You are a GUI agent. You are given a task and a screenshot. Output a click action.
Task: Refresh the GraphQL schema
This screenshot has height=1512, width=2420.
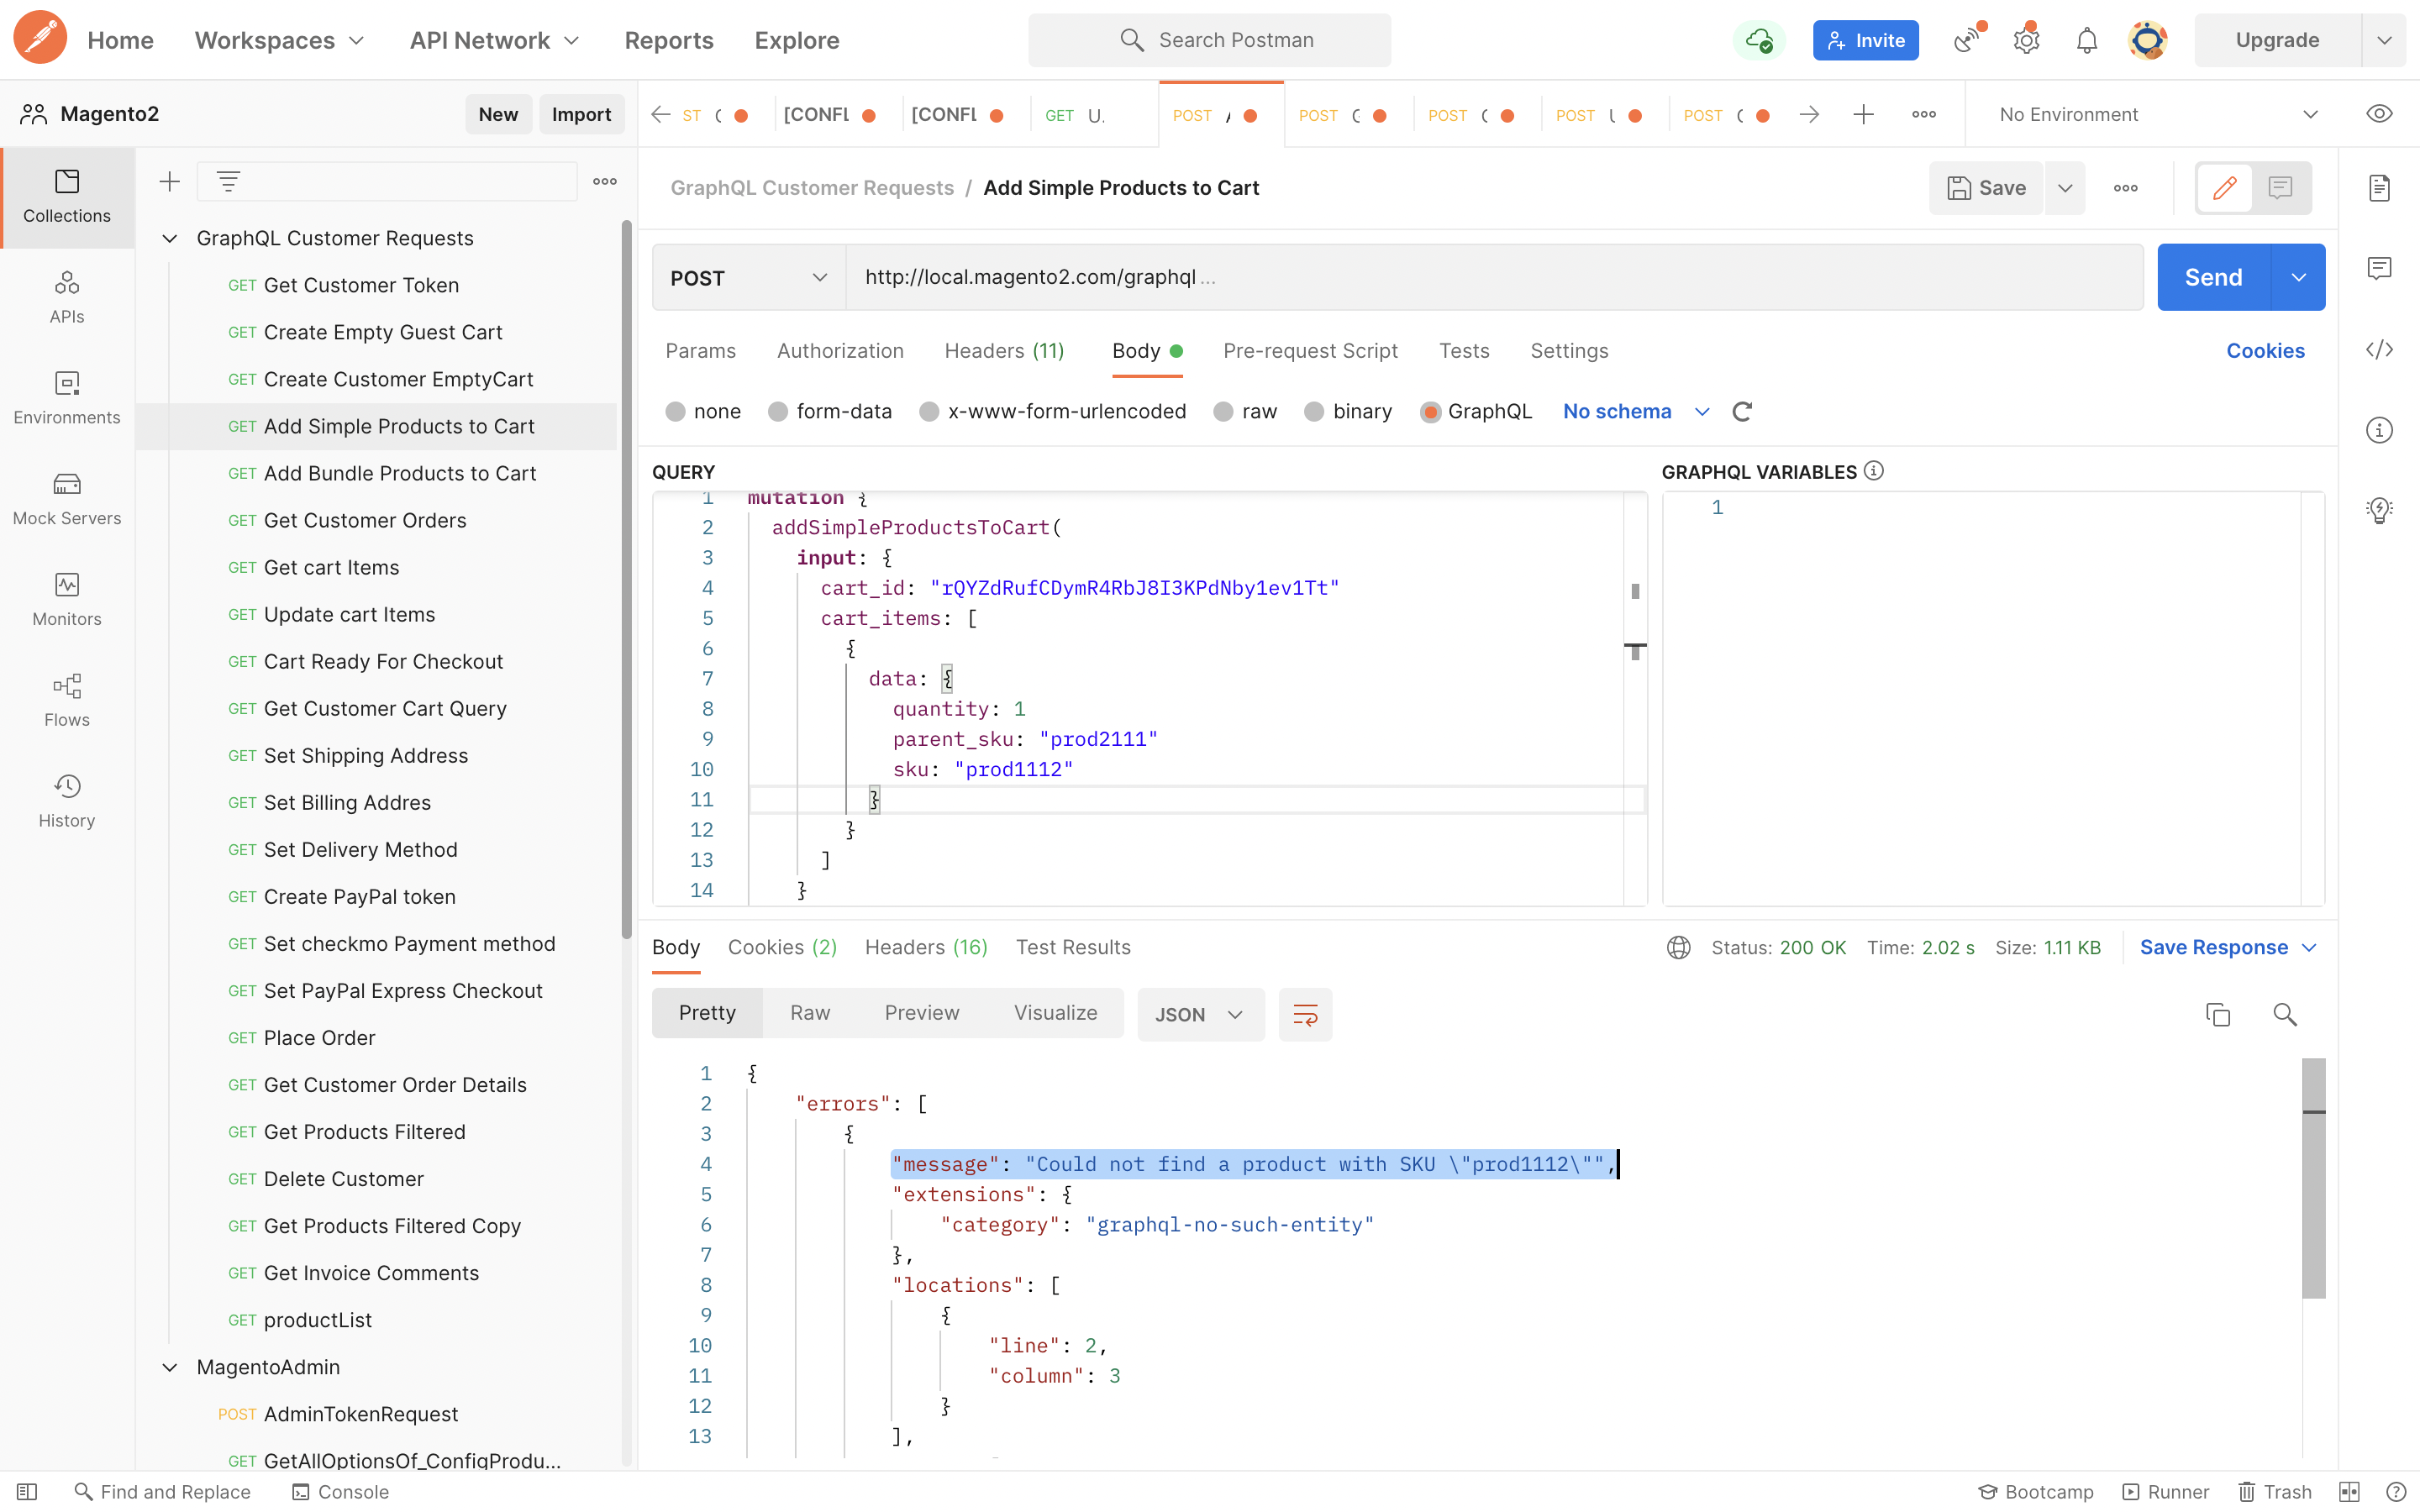pyautogui.click(x=1742, y=412)
